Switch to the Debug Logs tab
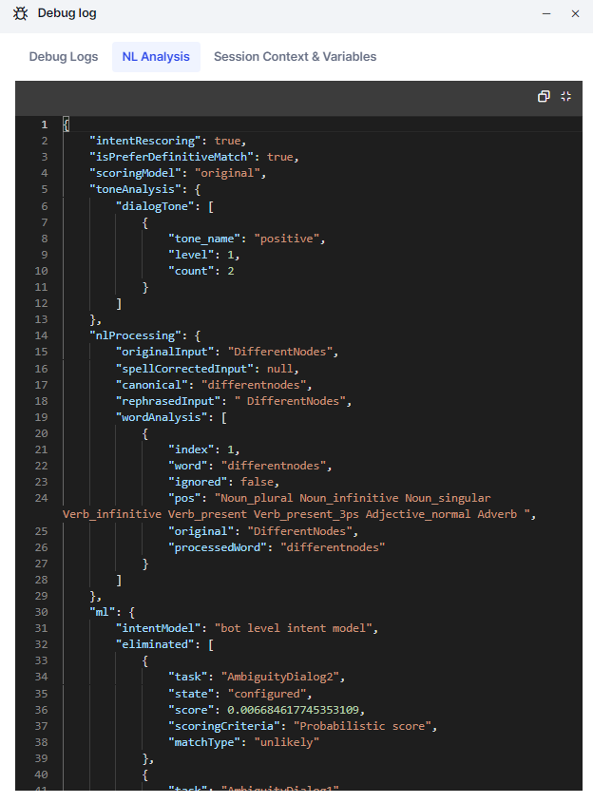This screenshot has height=803, width=593. [64, 57]
